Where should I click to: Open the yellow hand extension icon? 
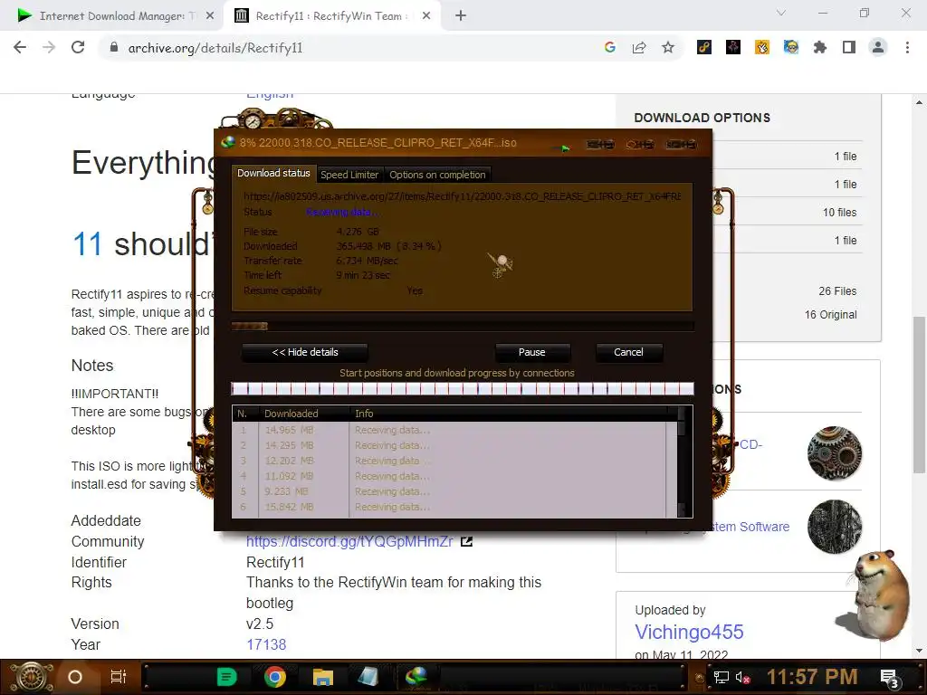pyautogui.click(x=762, y=47)
